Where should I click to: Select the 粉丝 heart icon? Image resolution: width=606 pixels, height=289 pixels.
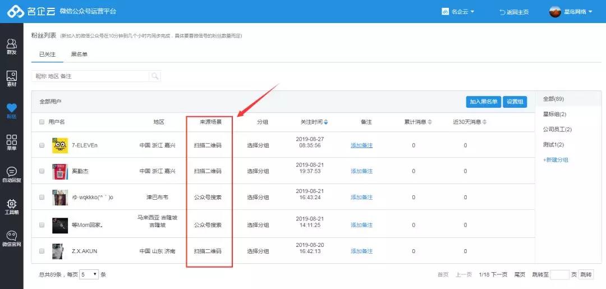tap(11, 111)
